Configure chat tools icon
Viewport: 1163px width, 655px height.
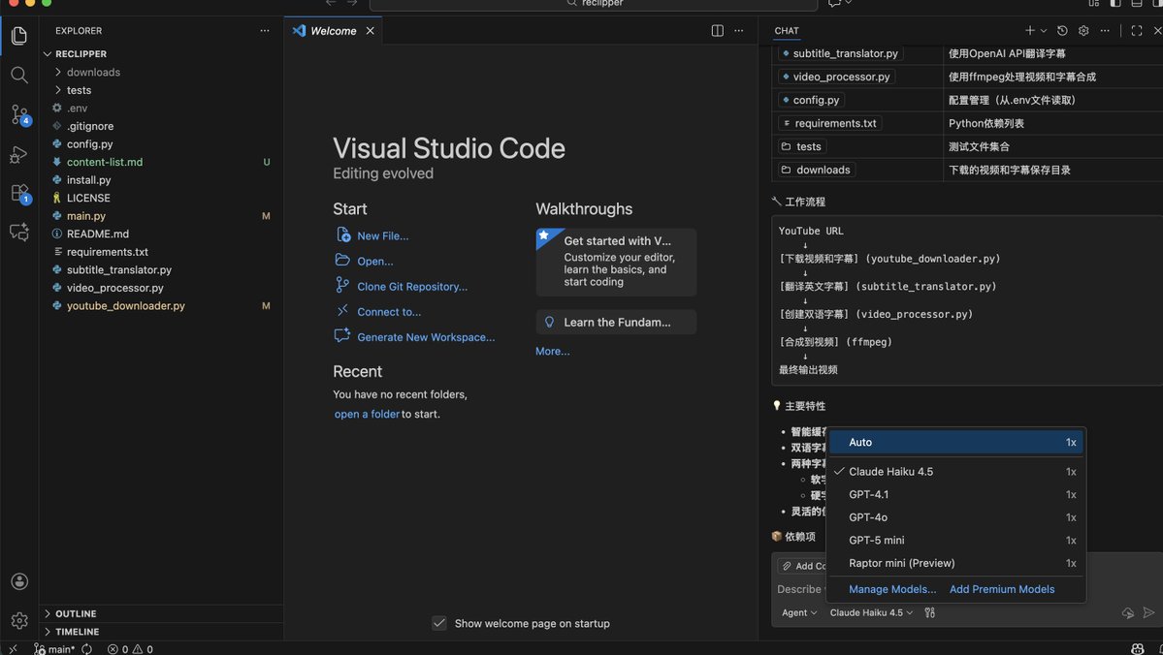[929, 612]
